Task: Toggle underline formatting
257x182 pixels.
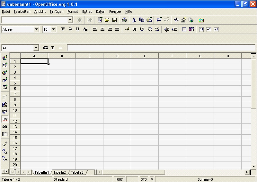Action: [x=77, y=29]
